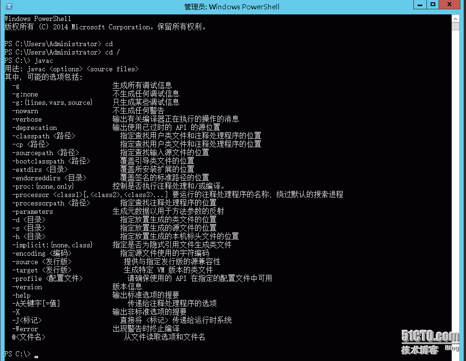The image size is (466, 361).
Task: Click the '-bootclasspath <路径>' option
Action: coord(51,161)
